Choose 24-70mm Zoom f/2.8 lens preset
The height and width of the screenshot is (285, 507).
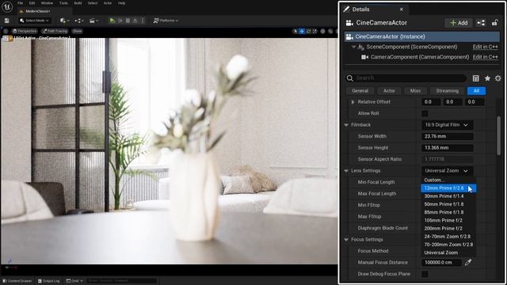(x=448, y=237)
